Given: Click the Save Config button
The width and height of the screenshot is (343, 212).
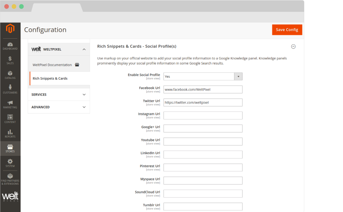Looking at the screenshot, I should point(287,30).
